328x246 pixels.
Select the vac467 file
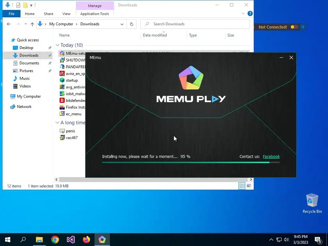point(69,138)
